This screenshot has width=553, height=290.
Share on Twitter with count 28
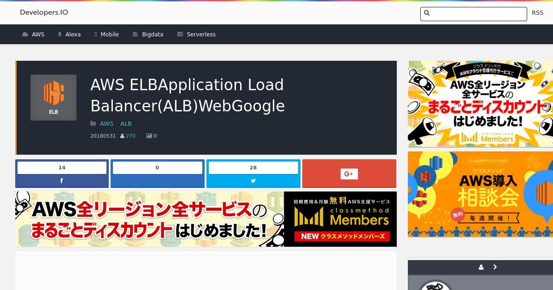[253, 174]
